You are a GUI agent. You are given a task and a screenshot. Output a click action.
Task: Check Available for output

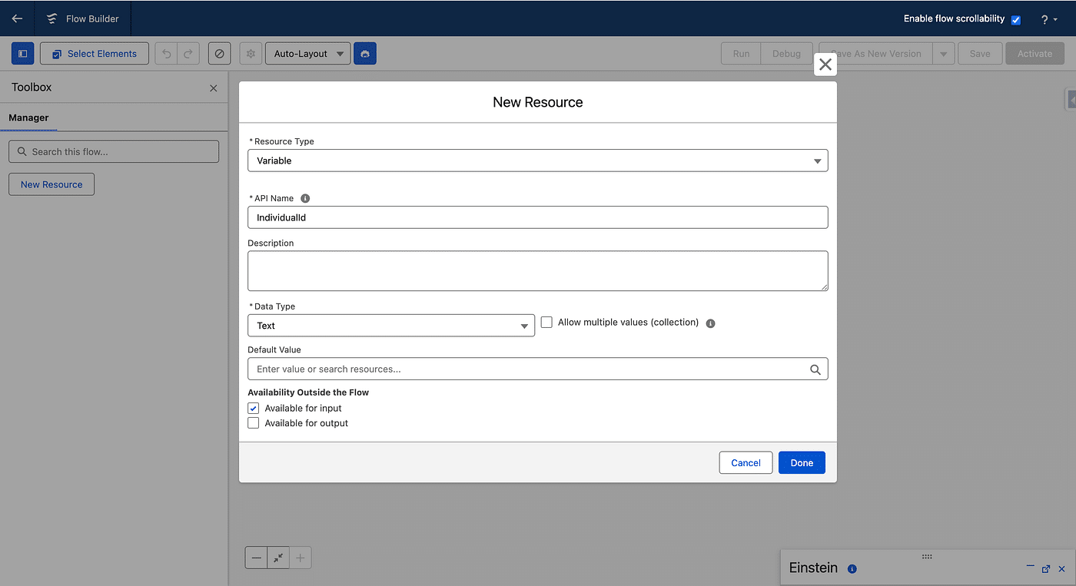pos(254,423)
